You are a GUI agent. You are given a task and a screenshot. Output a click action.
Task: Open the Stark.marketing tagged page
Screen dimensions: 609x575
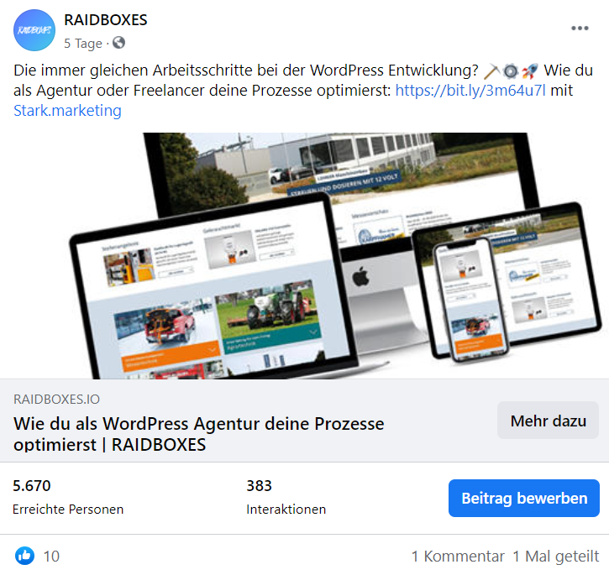[x=67, y=111]
